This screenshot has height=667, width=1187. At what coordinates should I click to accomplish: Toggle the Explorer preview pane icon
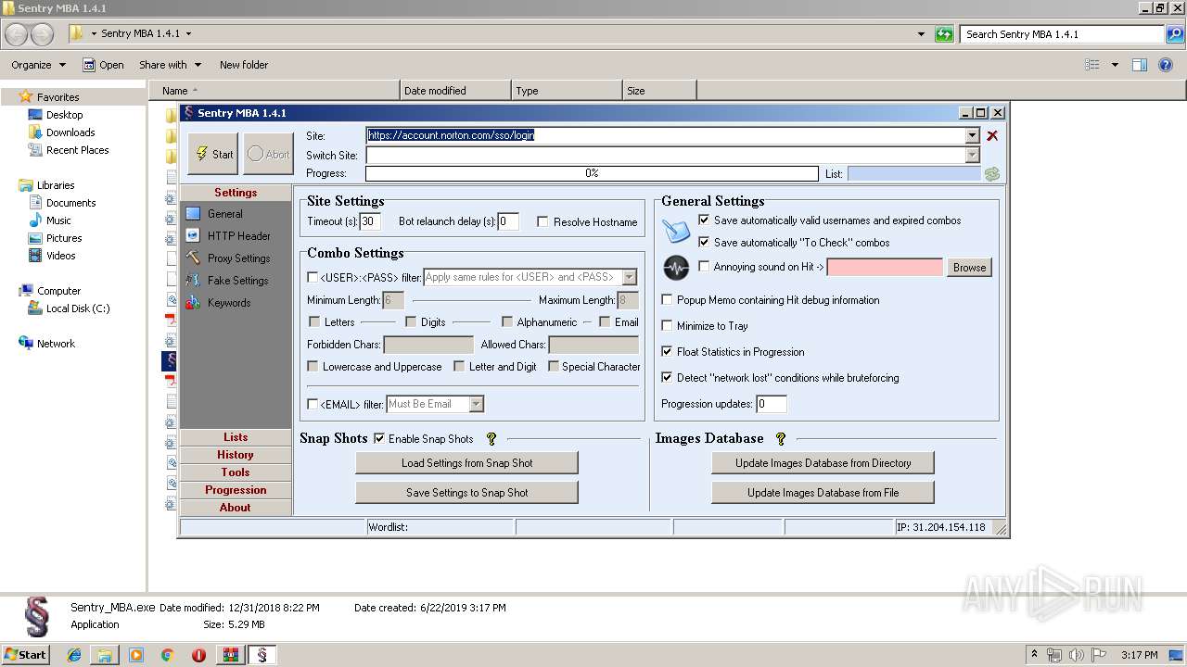coord(1140,65)
